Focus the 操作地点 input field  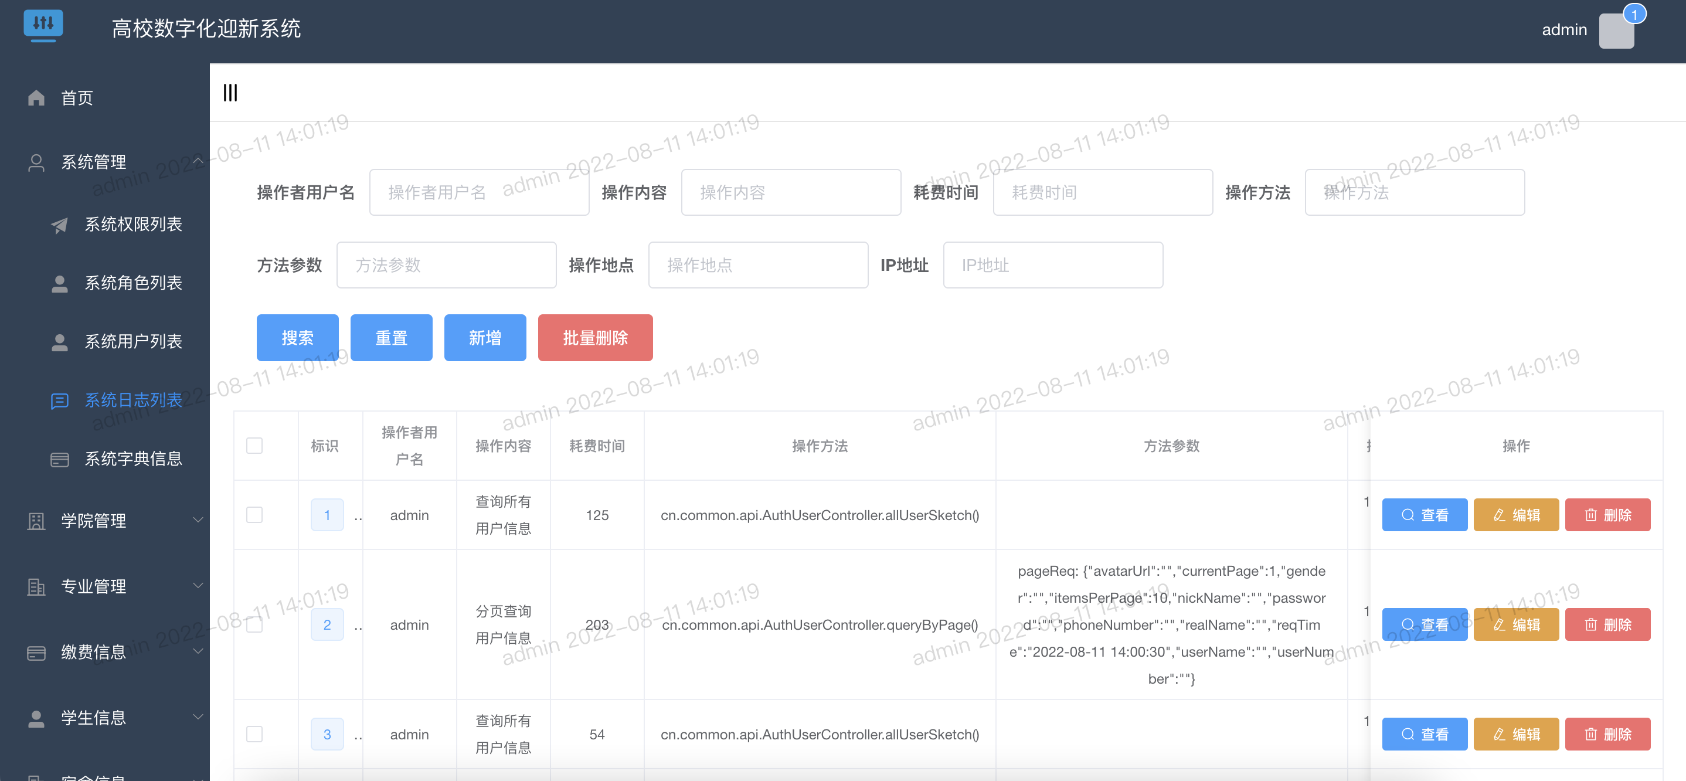[x=759, y=265]
